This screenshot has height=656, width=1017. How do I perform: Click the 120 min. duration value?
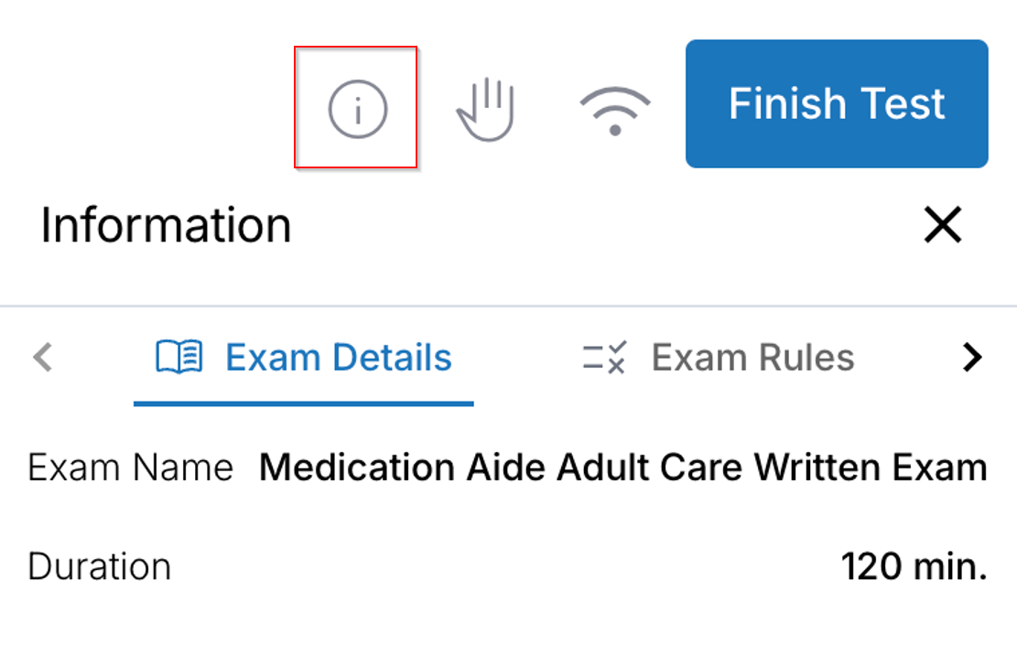click(x=914, y=567)
